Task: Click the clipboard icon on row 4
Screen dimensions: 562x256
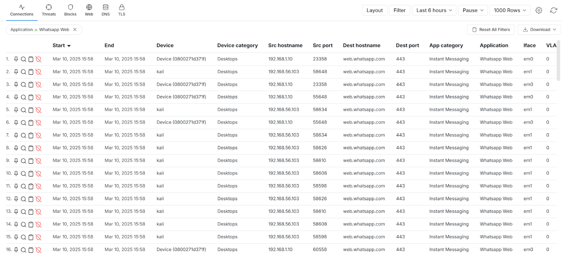Action: 31,97
